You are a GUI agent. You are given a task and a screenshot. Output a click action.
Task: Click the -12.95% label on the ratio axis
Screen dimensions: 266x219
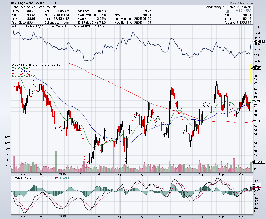coord(259,42)
